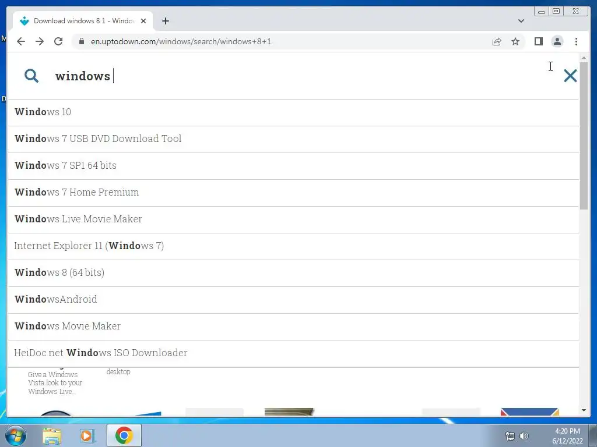Select the 'WindowsAndroid' suggestion
Screen dimensions: 597x447
coord(293,300)
